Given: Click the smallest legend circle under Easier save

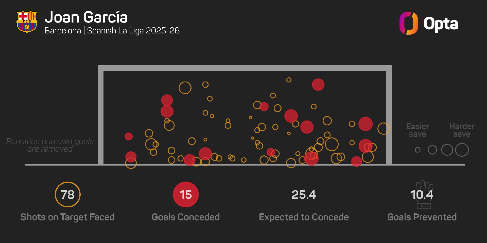Looking at the screenshot, I should pos(418,150).
